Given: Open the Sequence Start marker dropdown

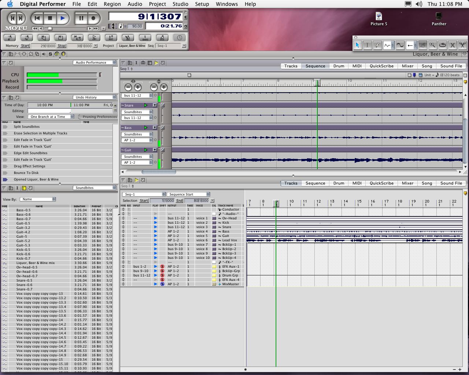Looking at the screenshot, I should (189, 194).
